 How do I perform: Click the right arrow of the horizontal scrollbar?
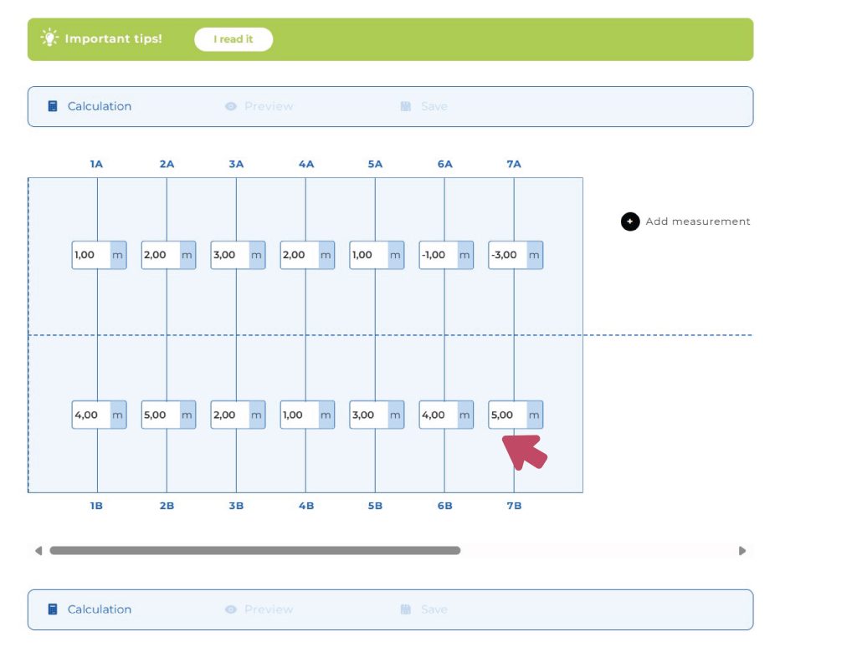tap(742, 551)
